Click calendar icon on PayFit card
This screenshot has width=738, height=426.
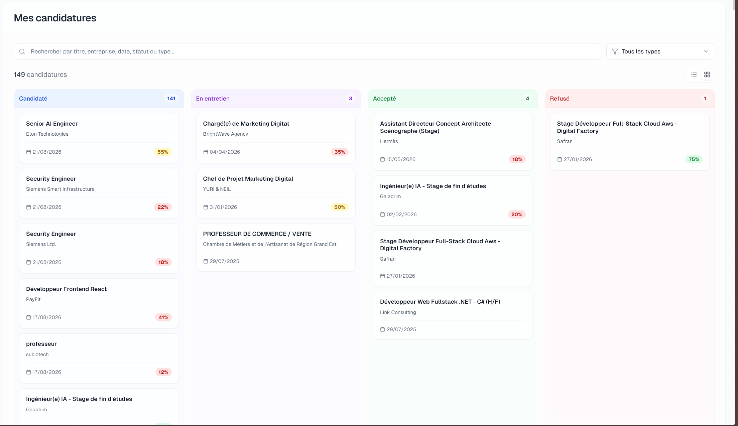[28, 317]
